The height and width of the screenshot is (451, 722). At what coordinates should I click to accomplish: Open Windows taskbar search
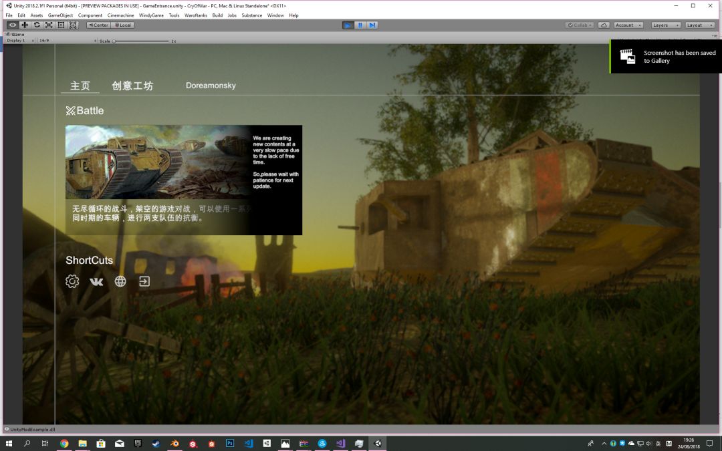point(27,443)
